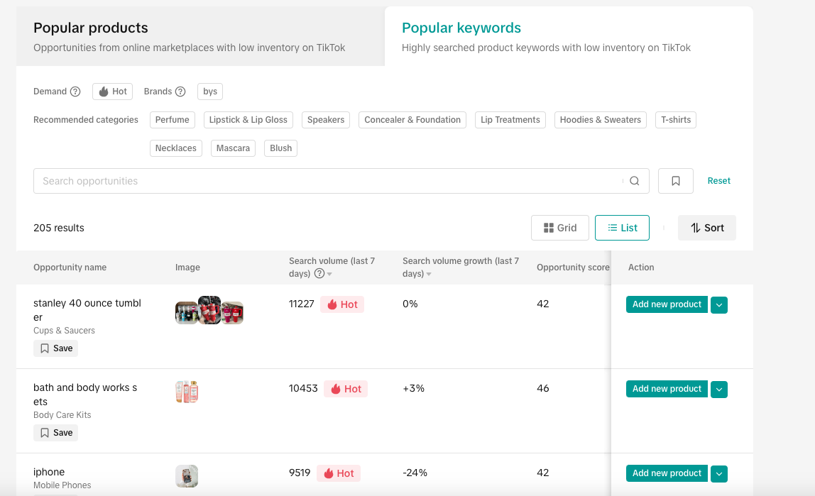This screenshot has height=496, width=815.
Task: Toggle the Hot demand filter
Action: [112, 92]
